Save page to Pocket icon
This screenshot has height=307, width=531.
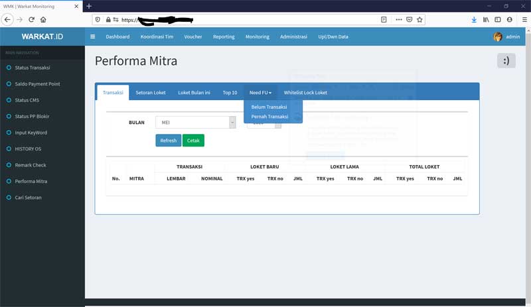pos(409,20)
